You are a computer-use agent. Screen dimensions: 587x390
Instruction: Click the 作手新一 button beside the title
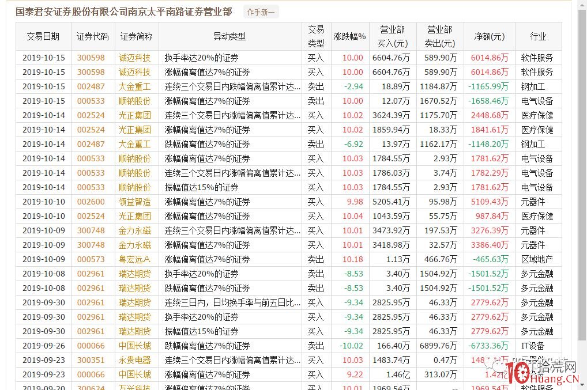click(x=261, y=11)
